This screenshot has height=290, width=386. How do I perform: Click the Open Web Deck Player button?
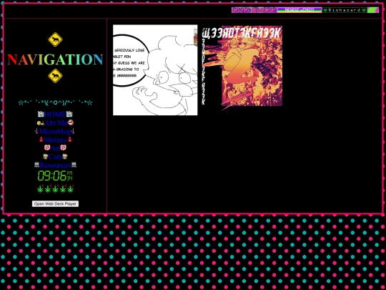pyautogui.click(x=55, y=203)
